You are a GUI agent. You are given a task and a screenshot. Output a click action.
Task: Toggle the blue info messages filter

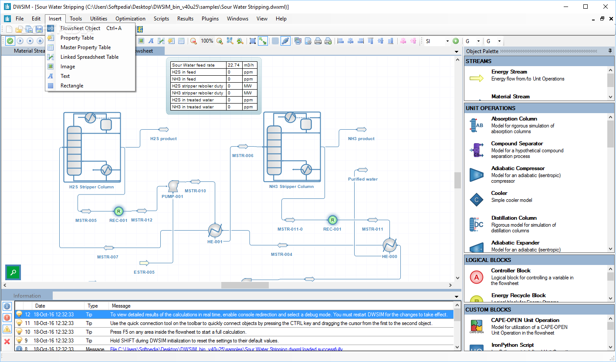click(x=7, y=306)
